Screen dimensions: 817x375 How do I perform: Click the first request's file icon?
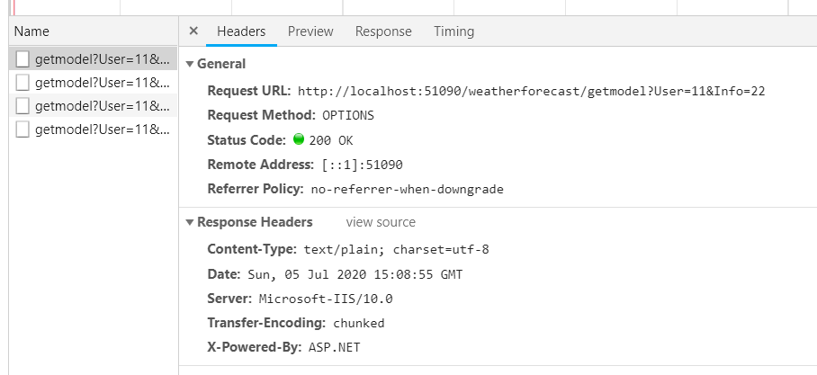22,60
